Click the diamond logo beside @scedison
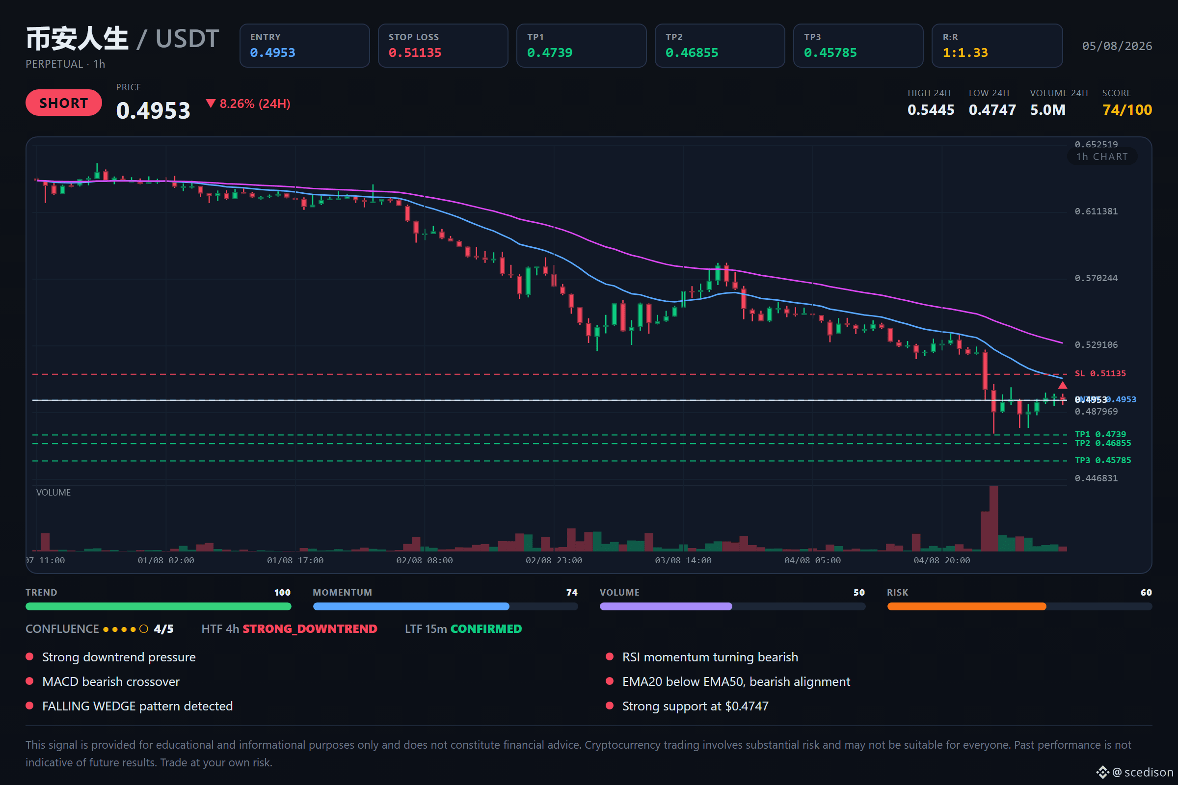The height and width of the screenshot is (785, 1178). pyautogui.click(x=1102, y=772)
